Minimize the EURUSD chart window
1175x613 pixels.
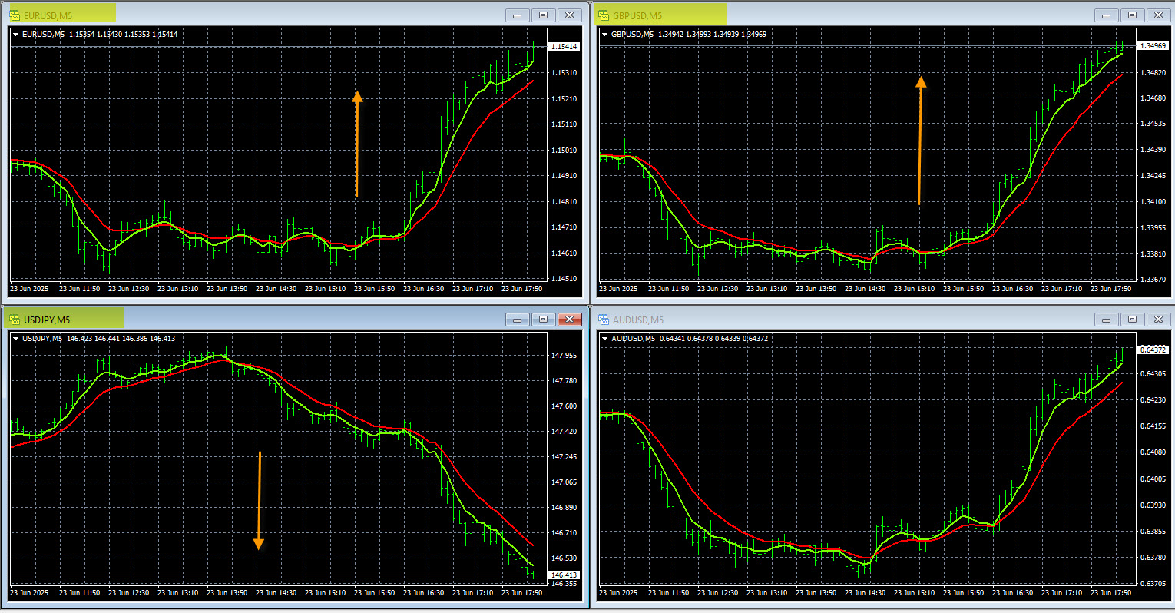pos(517,15)
